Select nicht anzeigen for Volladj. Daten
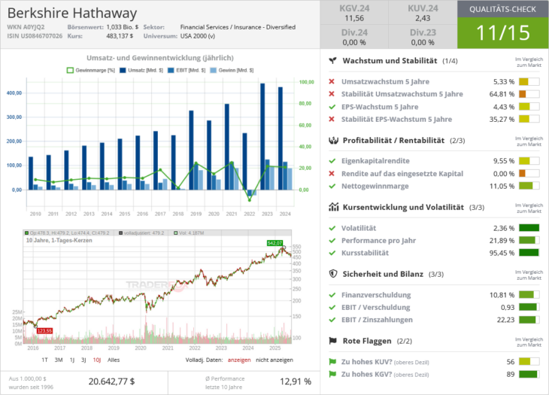The width and height of the screenshot is (549, 395). (274, 360)
